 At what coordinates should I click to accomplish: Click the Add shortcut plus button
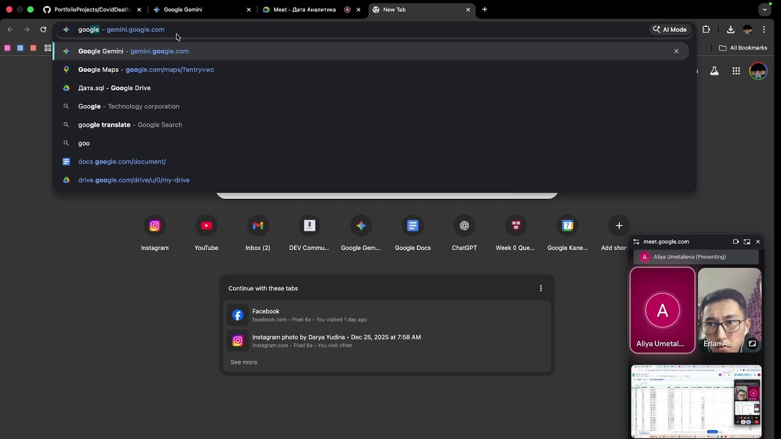pyautogui.click(x=619, y=226)
